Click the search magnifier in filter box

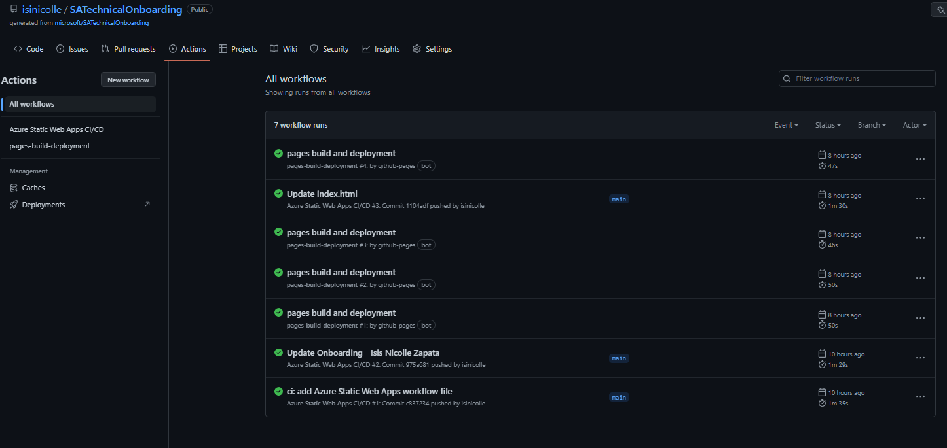787,78
